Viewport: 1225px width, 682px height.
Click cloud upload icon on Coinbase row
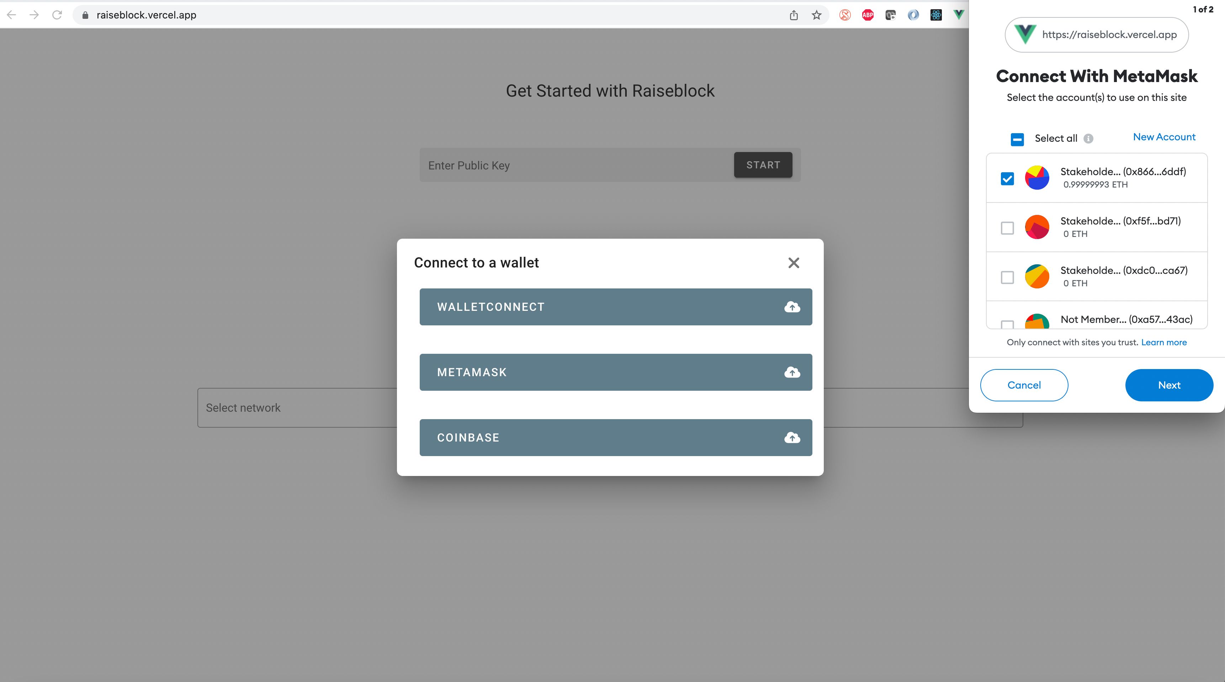792,437
